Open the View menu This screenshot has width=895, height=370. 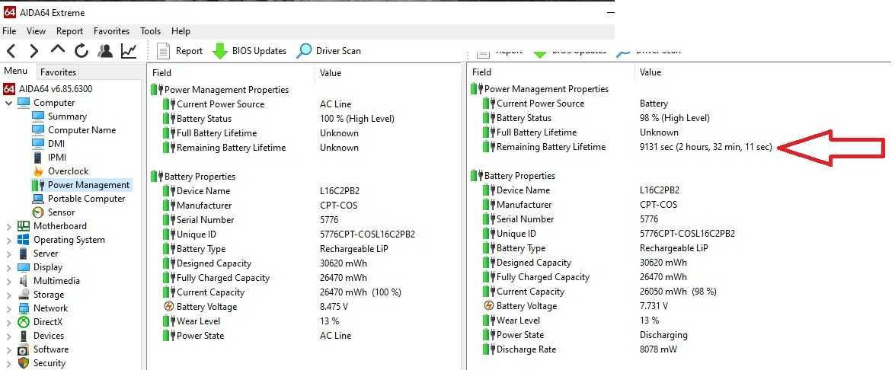tap(36, 31)
